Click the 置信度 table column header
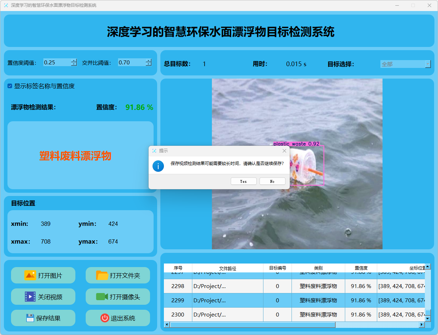This screenshot has height=335, width=438. pyautogui.click(x=361, y=268)
